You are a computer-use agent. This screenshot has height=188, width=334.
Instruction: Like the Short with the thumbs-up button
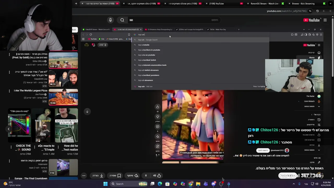tap(158, 107)
